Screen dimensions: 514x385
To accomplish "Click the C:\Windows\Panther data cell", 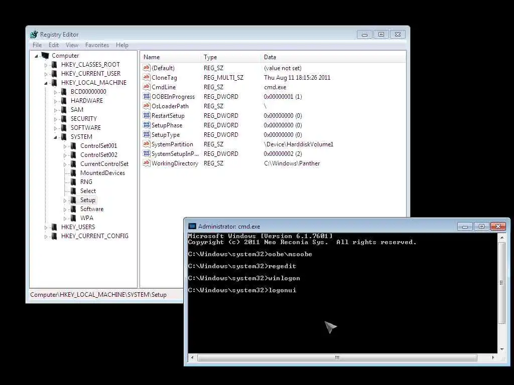I will click(x=292, y=163).
